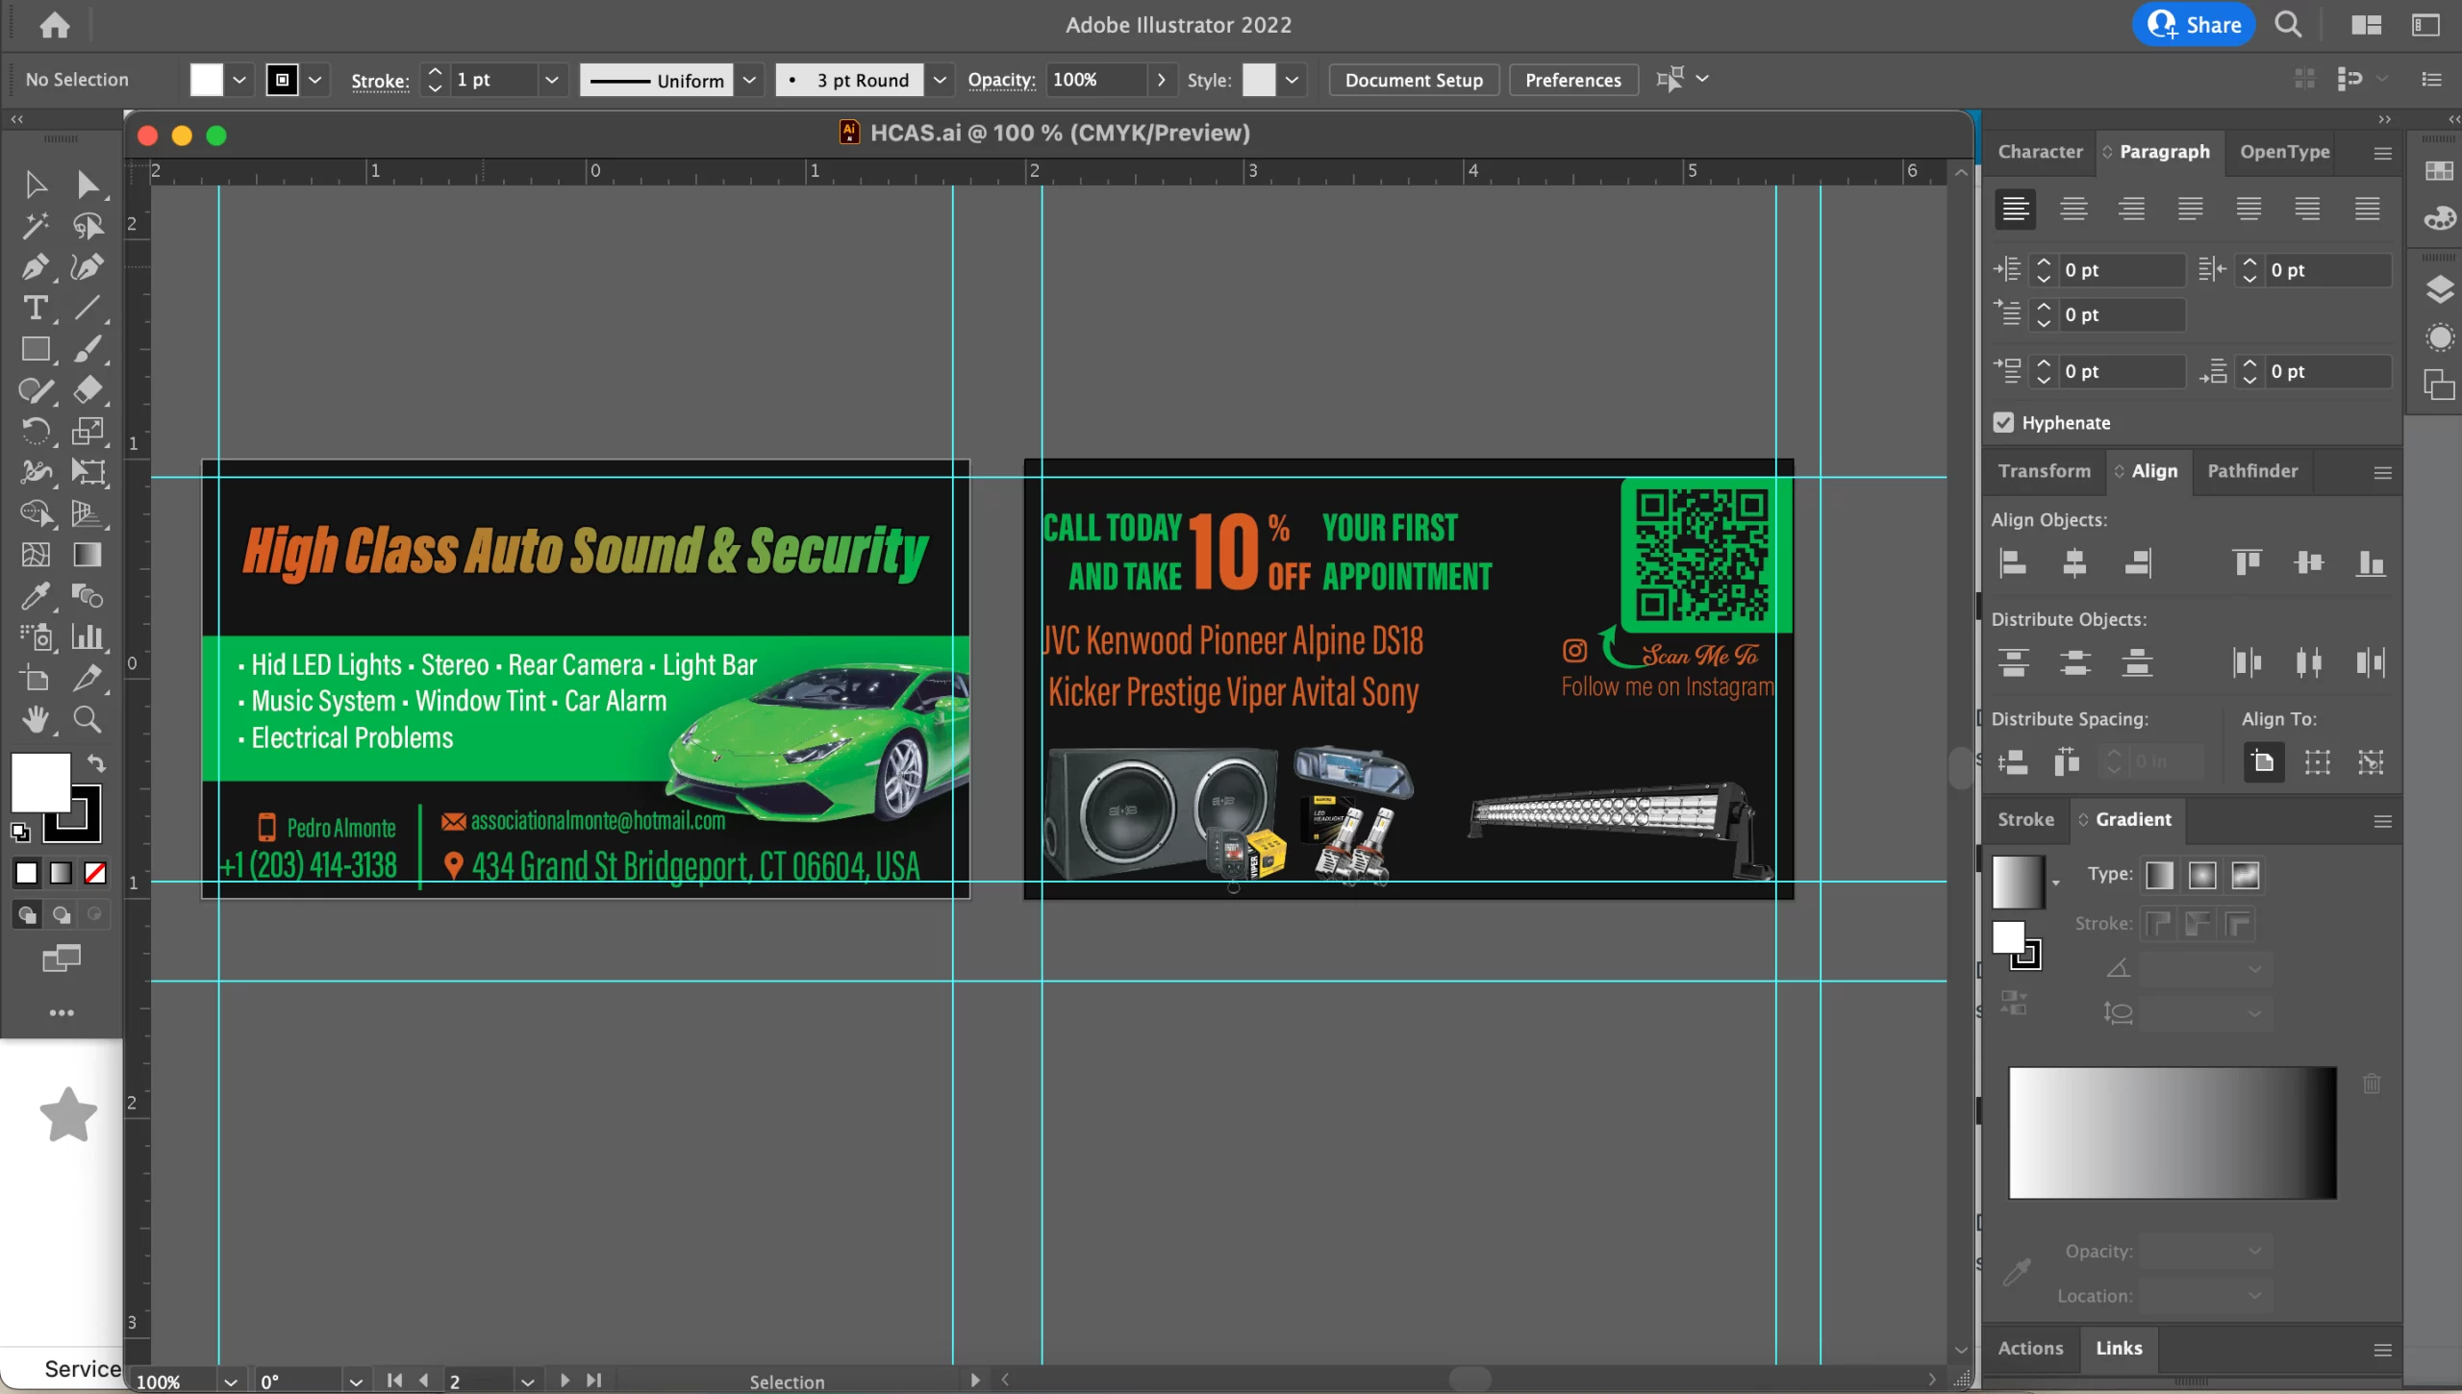2462x1394 pixels.
Task: Select the Pen tool
Action: [x=36, y=266]
